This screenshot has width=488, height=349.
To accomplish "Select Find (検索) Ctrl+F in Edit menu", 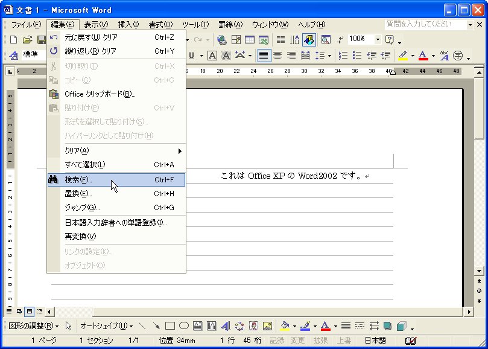I will coord(116,180).
